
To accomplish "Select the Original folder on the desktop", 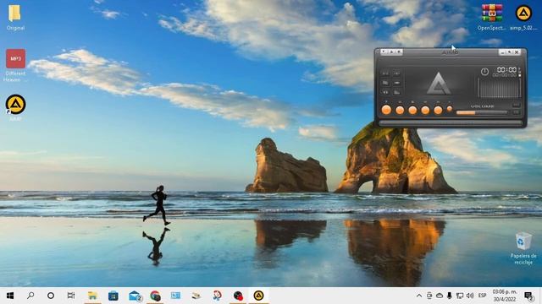I will (15, 18).
